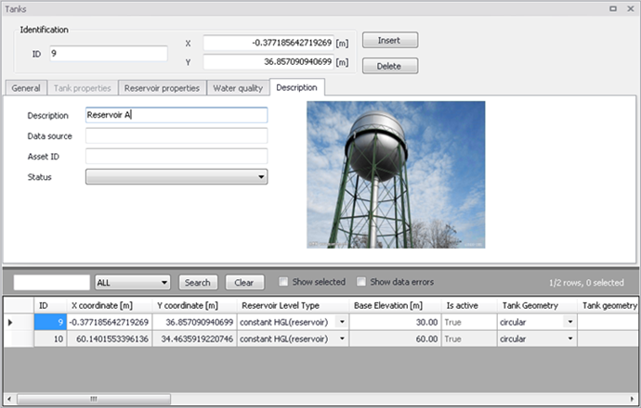Click the X coordinate [m] column header
This screenshot has height=408, width=641.
coord(110,306)
